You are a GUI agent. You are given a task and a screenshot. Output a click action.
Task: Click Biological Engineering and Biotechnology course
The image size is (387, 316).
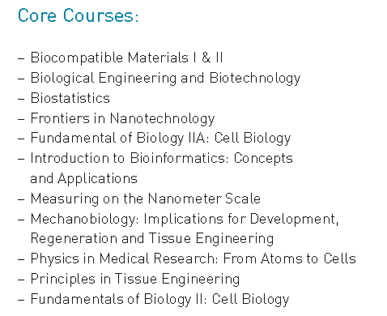click(x=165, y=78)
